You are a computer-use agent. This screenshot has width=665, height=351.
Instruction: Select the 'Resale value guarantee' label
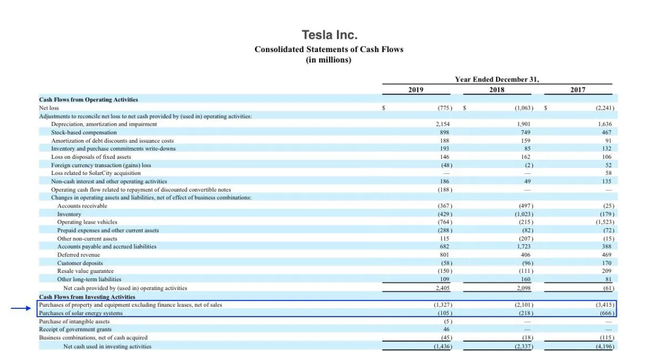pyautogui.click(x=85, y=271)
